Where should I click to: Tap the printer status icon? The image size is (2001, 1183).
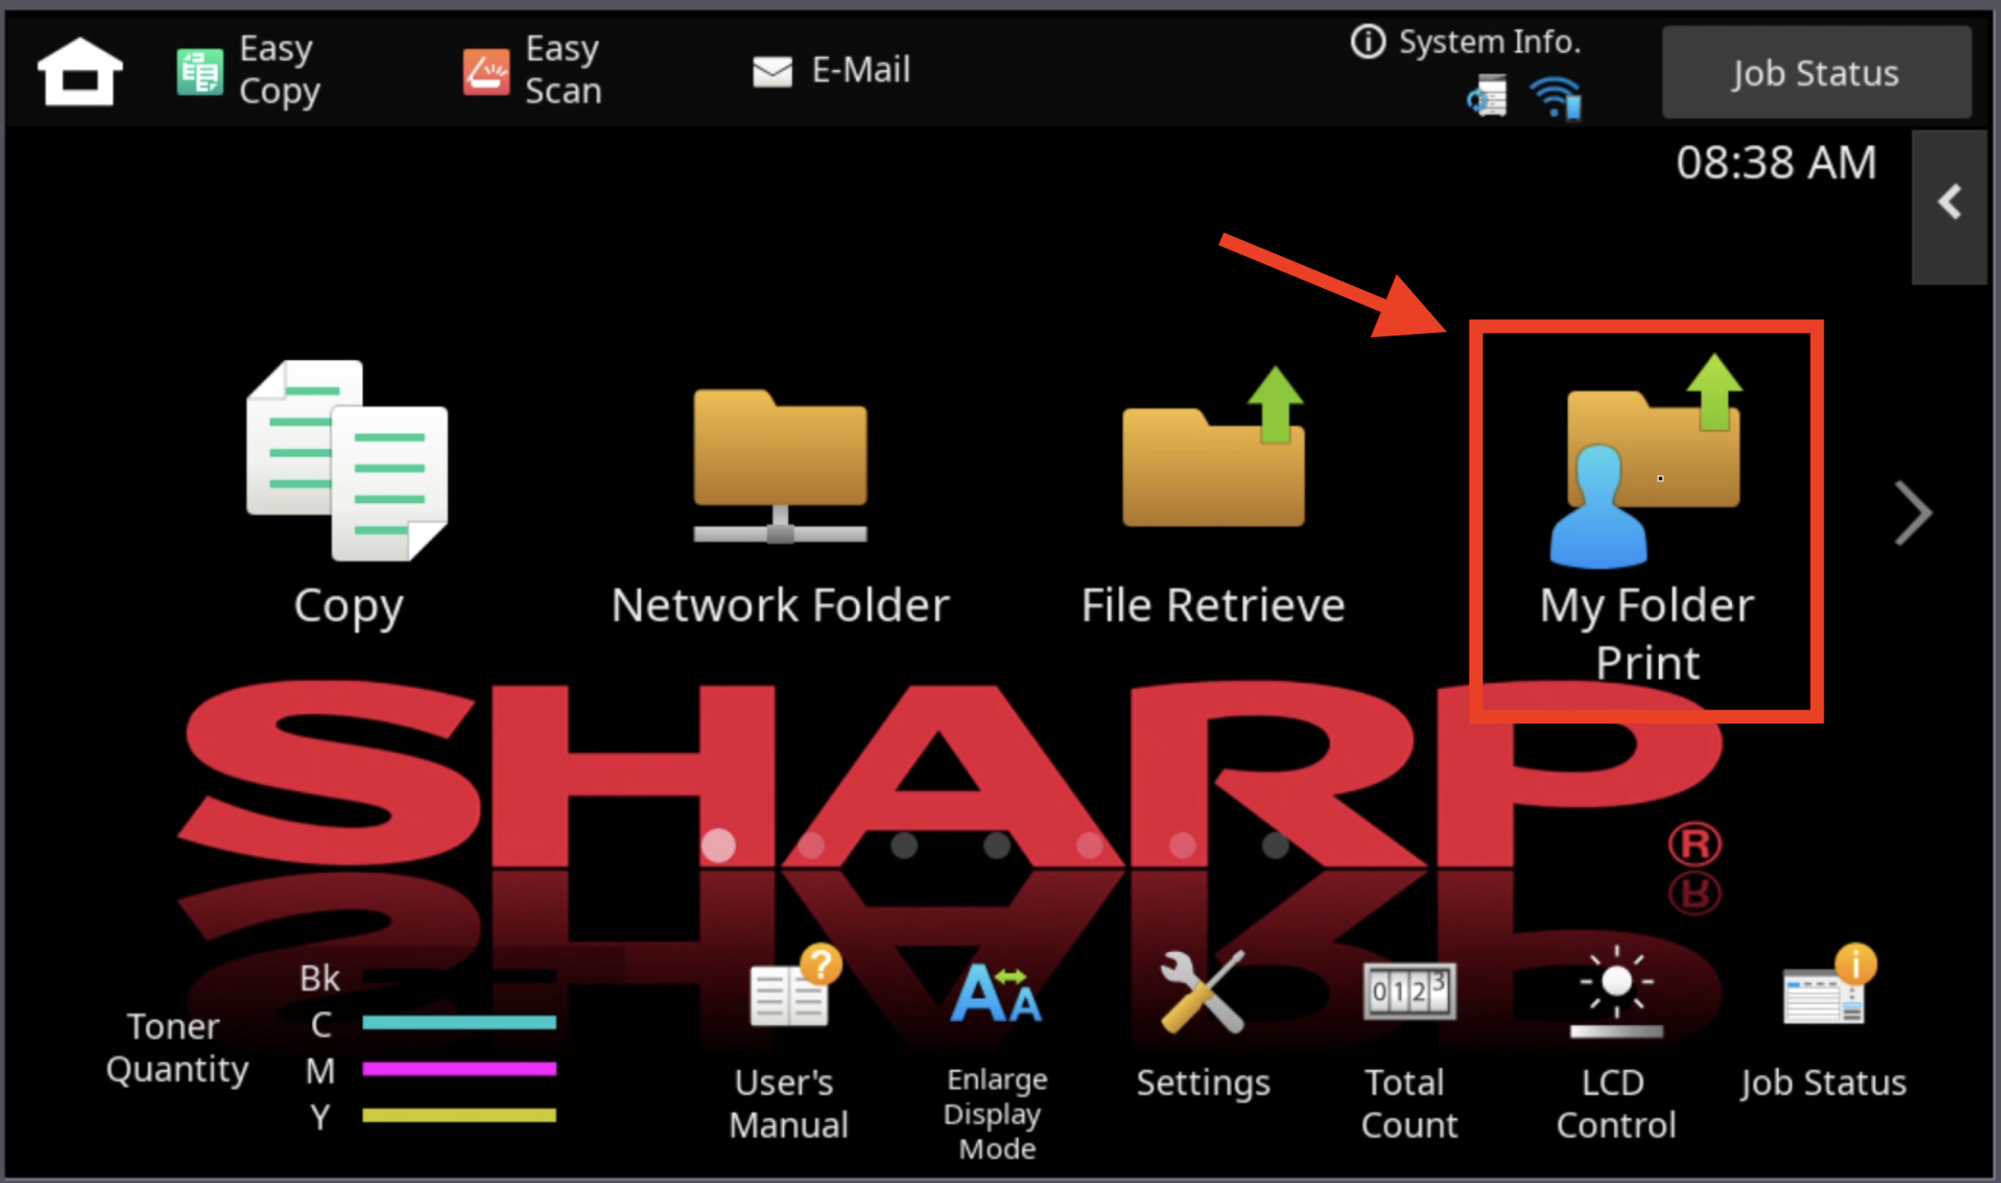click(x=1488, y=97)
